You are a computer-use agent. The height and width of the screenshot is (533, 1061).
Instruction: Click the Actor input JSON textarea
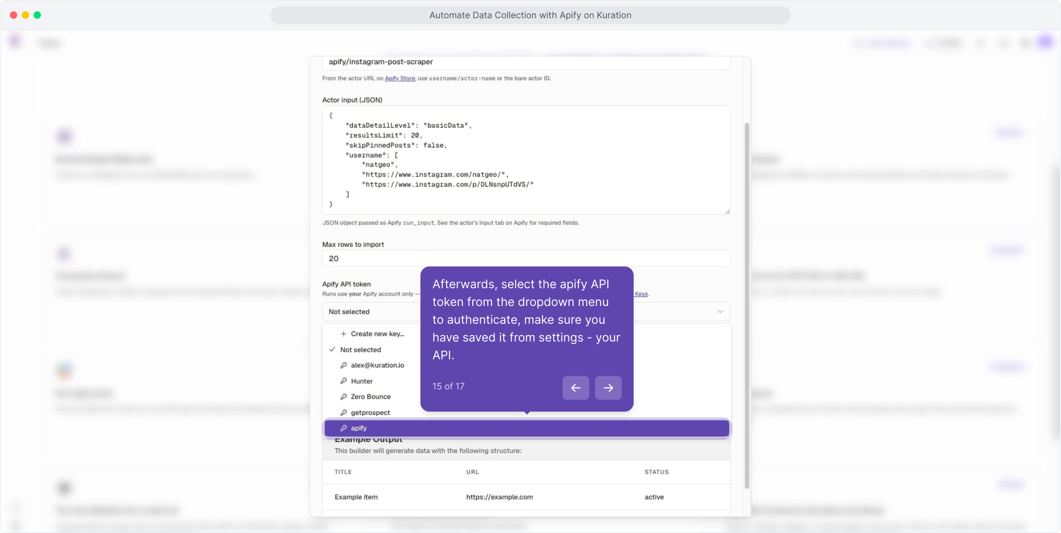tap(526, 160)
